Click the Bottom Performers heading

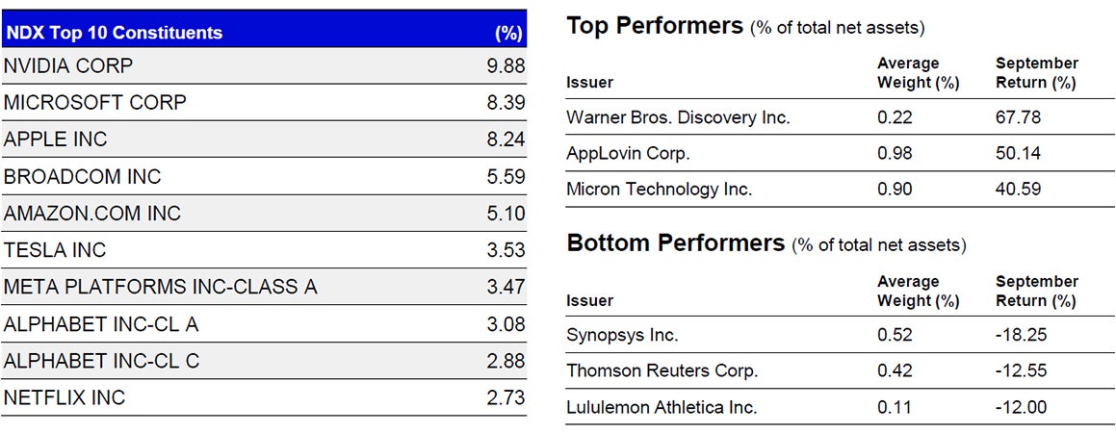point(675,243)
